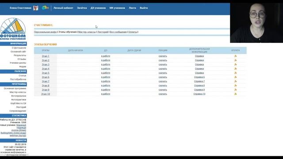
Task: Open Справка 9 link
Action: point(199,90)
